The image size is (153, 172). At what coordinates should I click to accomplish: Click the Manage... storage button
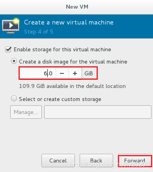[x=26, y=112]
